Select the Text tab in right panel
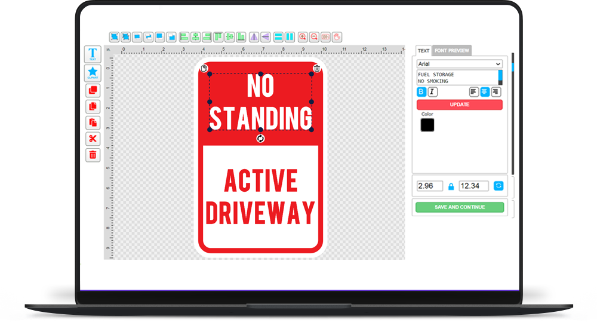The image size is (597, 322). pos(423,51)
